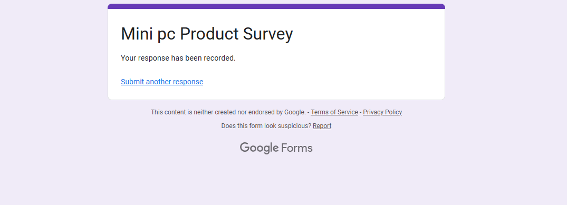The width and height of the screenshot is (567, 205).
Task: Click the response has been recorded message
Action: pos(178,58)
